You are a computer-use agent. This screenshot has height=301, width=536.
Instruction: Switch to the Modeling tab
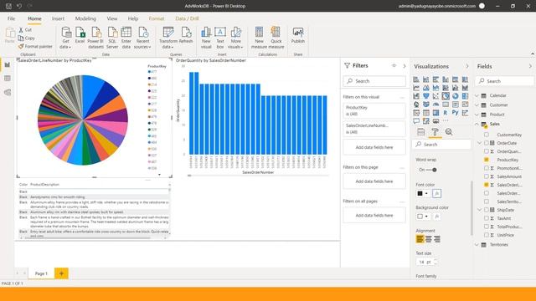(85, 18)
